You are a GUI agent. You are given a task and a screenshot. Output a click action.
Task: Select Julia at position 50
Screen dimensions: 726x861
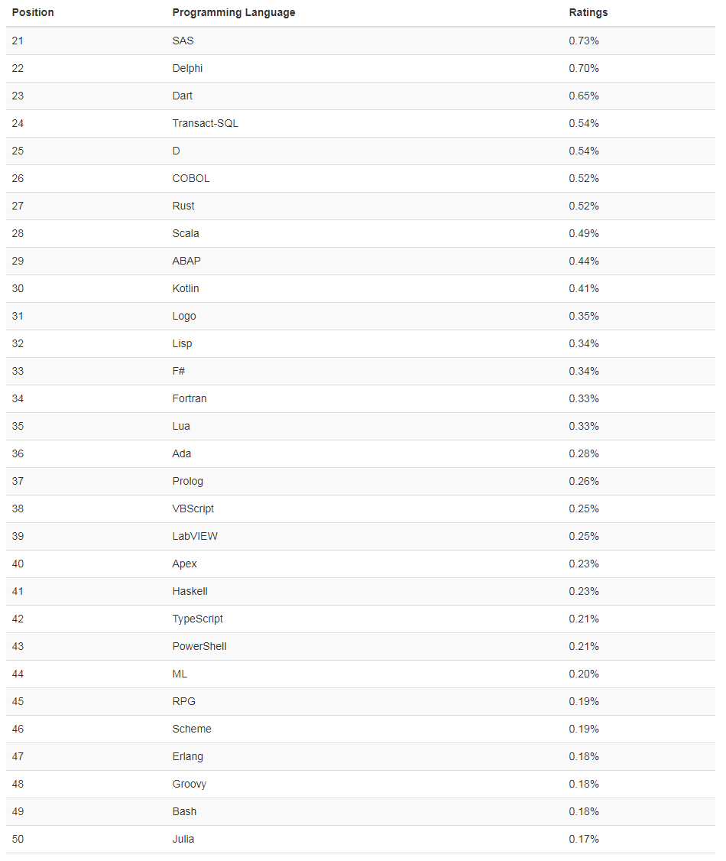click(x=183, y=839)
